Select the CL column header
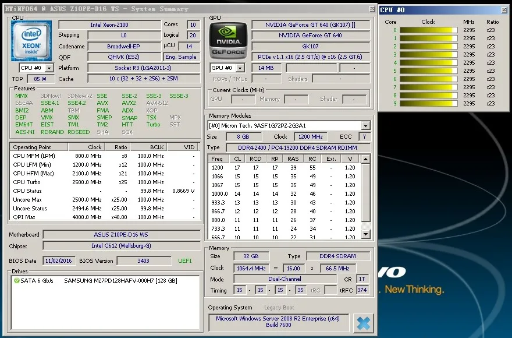This screenshot has height=338, width=512. (x=237, y=159)
